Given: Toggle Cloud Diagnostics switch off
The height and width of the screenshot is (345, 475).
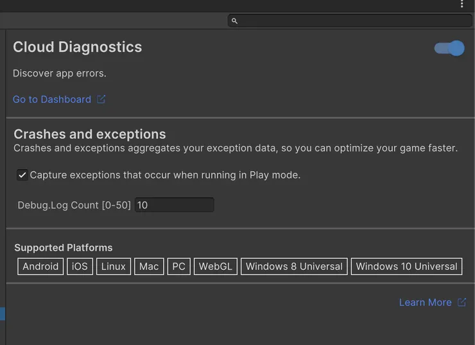Looking at the screenshot, I should [x=449, y=48].
